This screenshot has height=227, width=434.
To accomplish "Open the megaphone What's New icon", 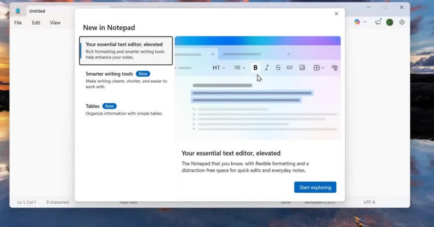I will point(378,22).
